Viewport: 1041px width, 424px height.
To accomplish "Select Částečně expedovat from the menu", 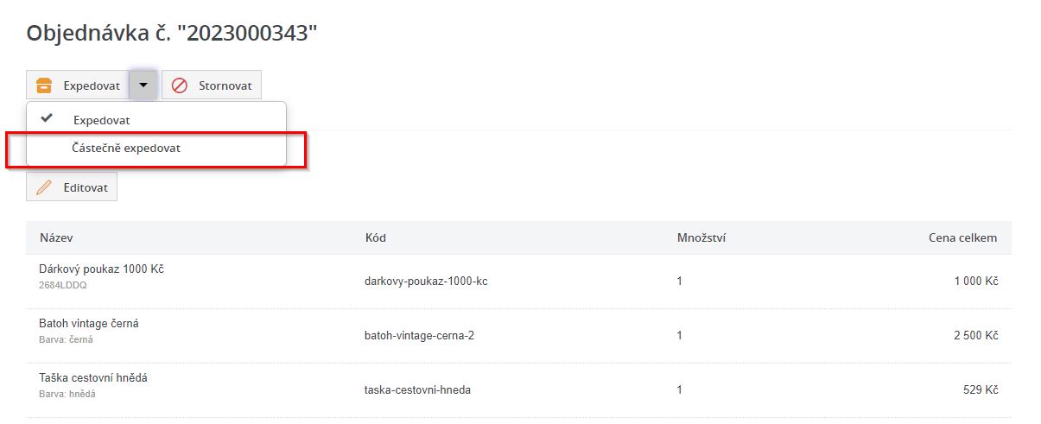I will point(126,149).
